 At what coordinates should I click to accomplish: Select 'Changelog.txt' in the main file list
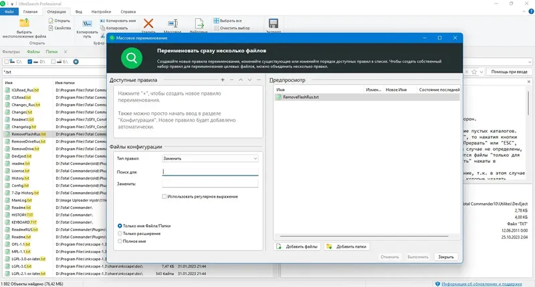tap(23, 127)
